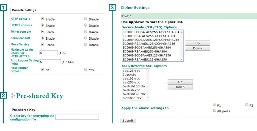The width and height of the screenshot is (257, 131).
Task: Choose aes128-cbc in SSH cipher list
Action: (132, 70)
